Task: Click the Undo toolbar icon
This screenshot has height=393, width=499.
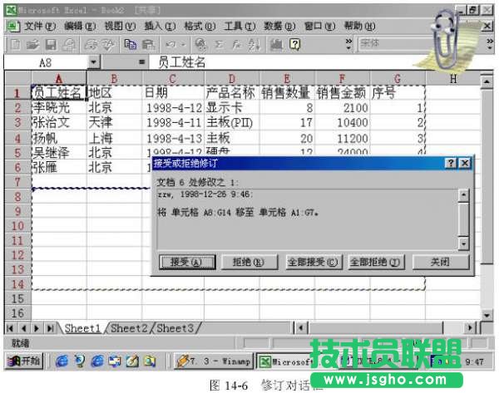Action: pyautogui.click(x=171, y=45)
